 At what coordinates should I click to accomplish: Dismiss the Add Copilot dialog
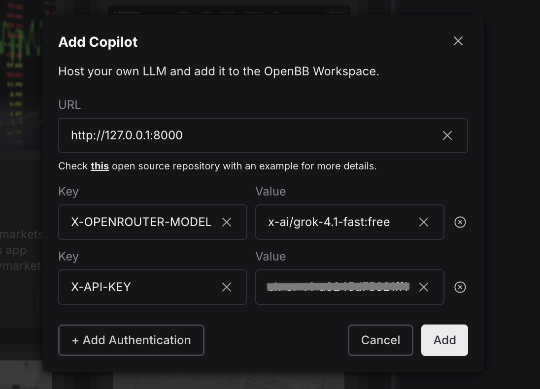(458, 41)
